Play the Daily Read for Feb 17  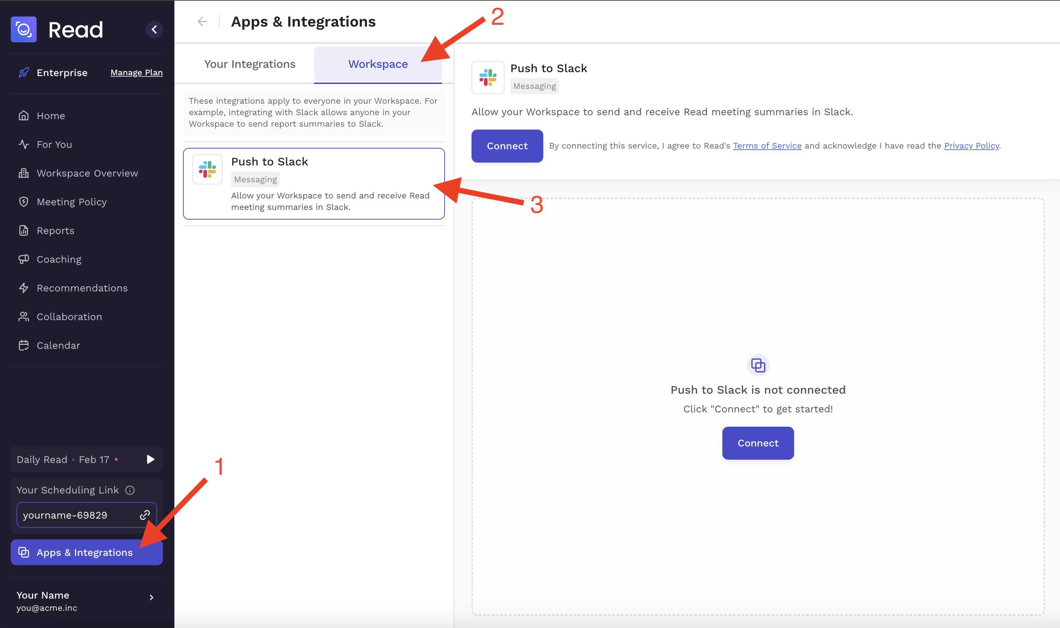click(x=151, y=460)
